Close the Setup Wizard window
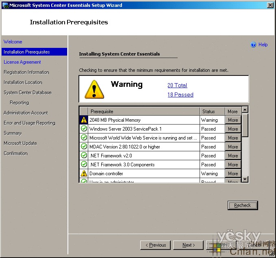This screenshot has width=276, height=258. [270, 5]
